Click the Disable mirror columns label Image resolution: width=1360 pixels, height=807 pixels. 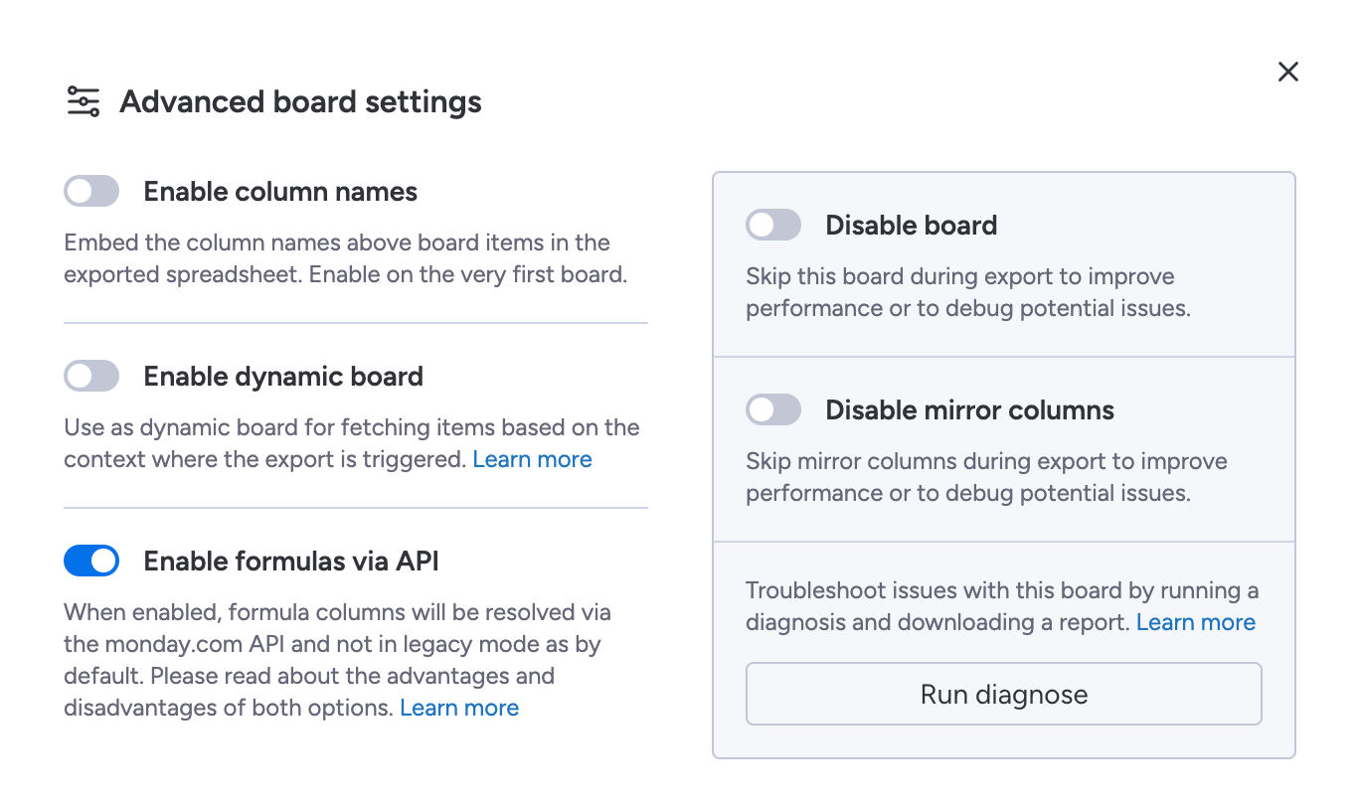[969, 410]
